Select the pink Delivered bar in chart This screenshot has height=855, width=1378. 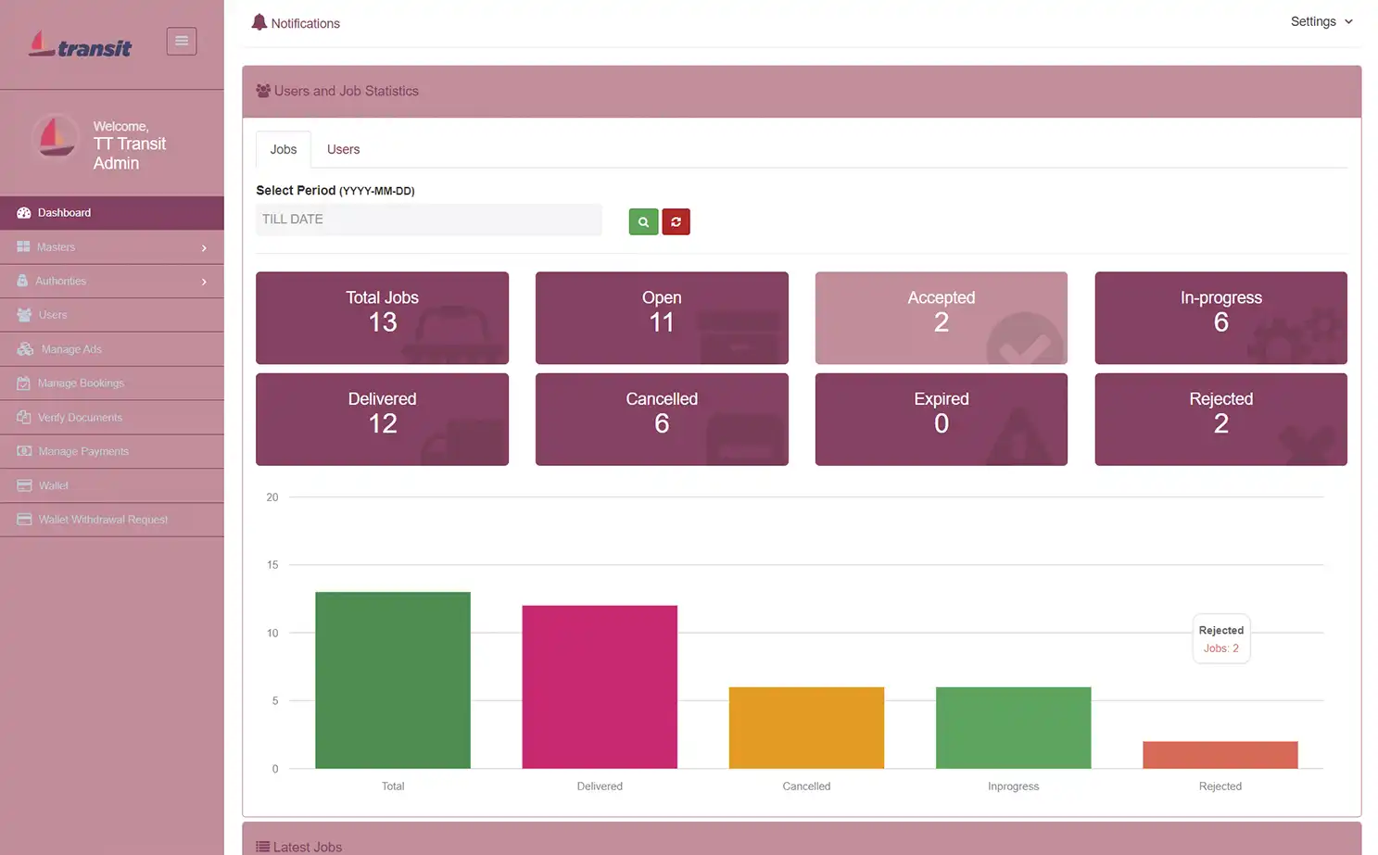[599, 685]
